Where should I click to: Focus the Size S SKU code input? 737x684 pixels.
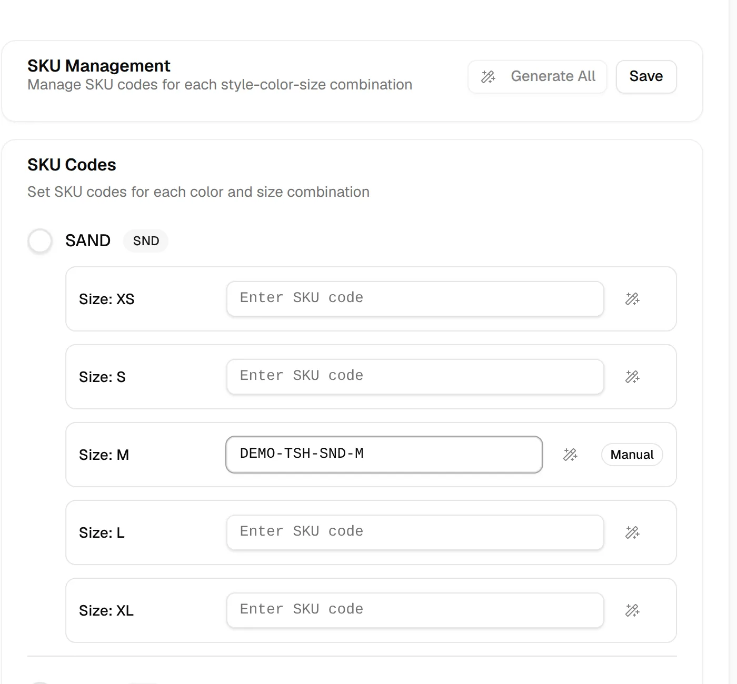click(x=415, y=377)
